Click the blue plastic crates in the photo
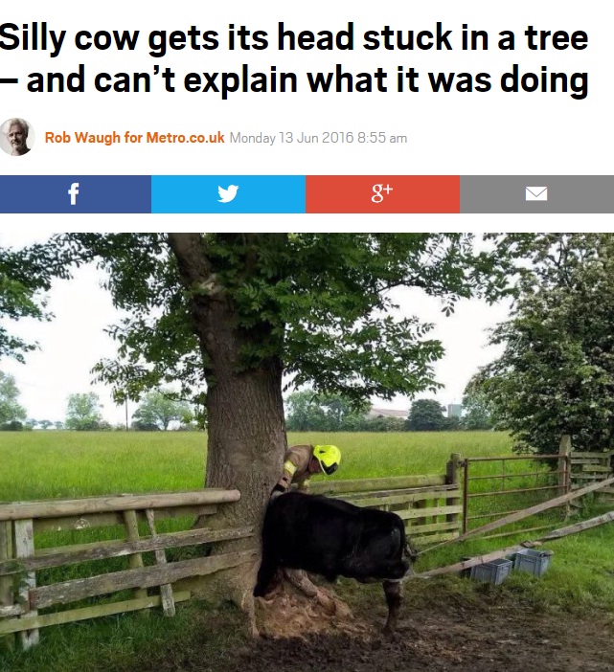614x672 pixels. click(x=511, y=566)
